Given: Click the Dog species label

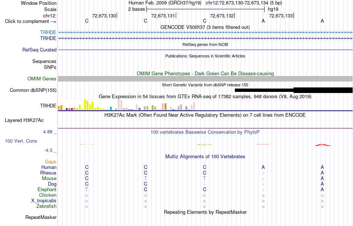Looking at the screenshot, I should [x=52, y=184].
